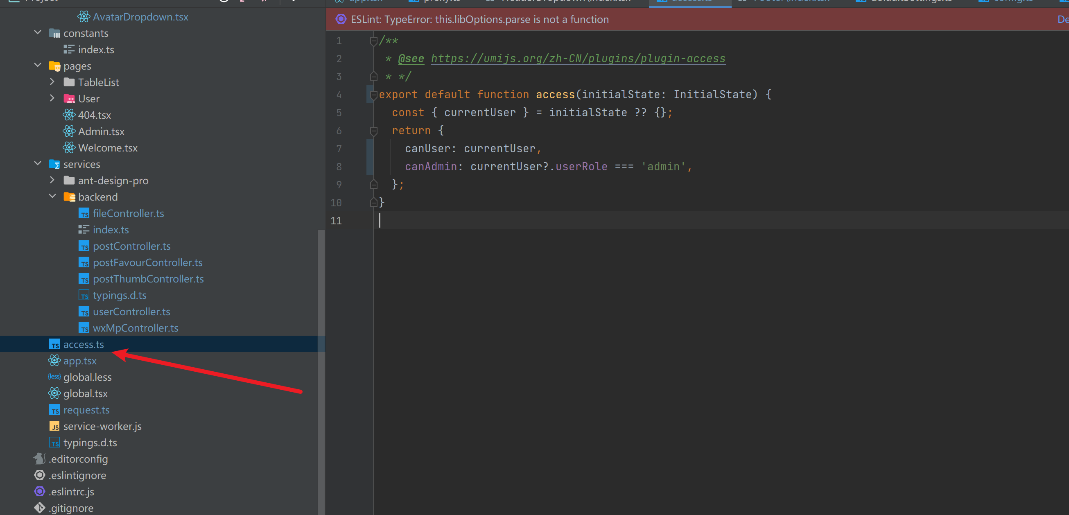Viewport: 1069px width, 515px height.
Task: Open request.ts from the project tree
Action: pos(86,410)
